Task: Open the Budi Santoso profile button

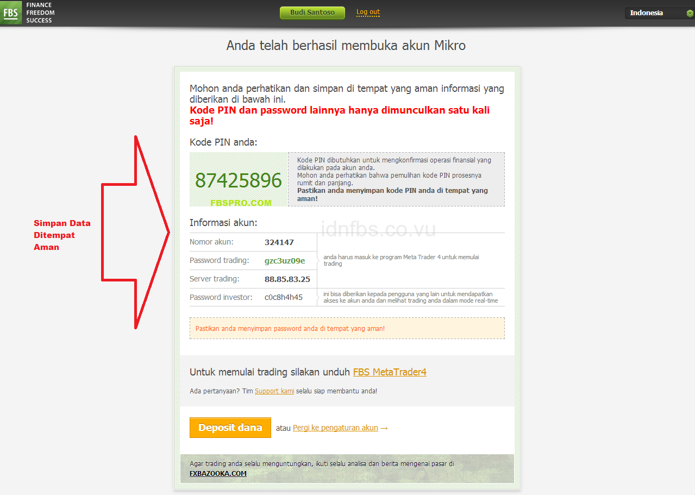Action: 312,12
